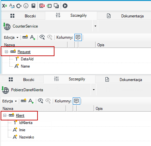Click the info circle icon in toolbar
Viewport: 151px width, 146px height.
point(26,6)
